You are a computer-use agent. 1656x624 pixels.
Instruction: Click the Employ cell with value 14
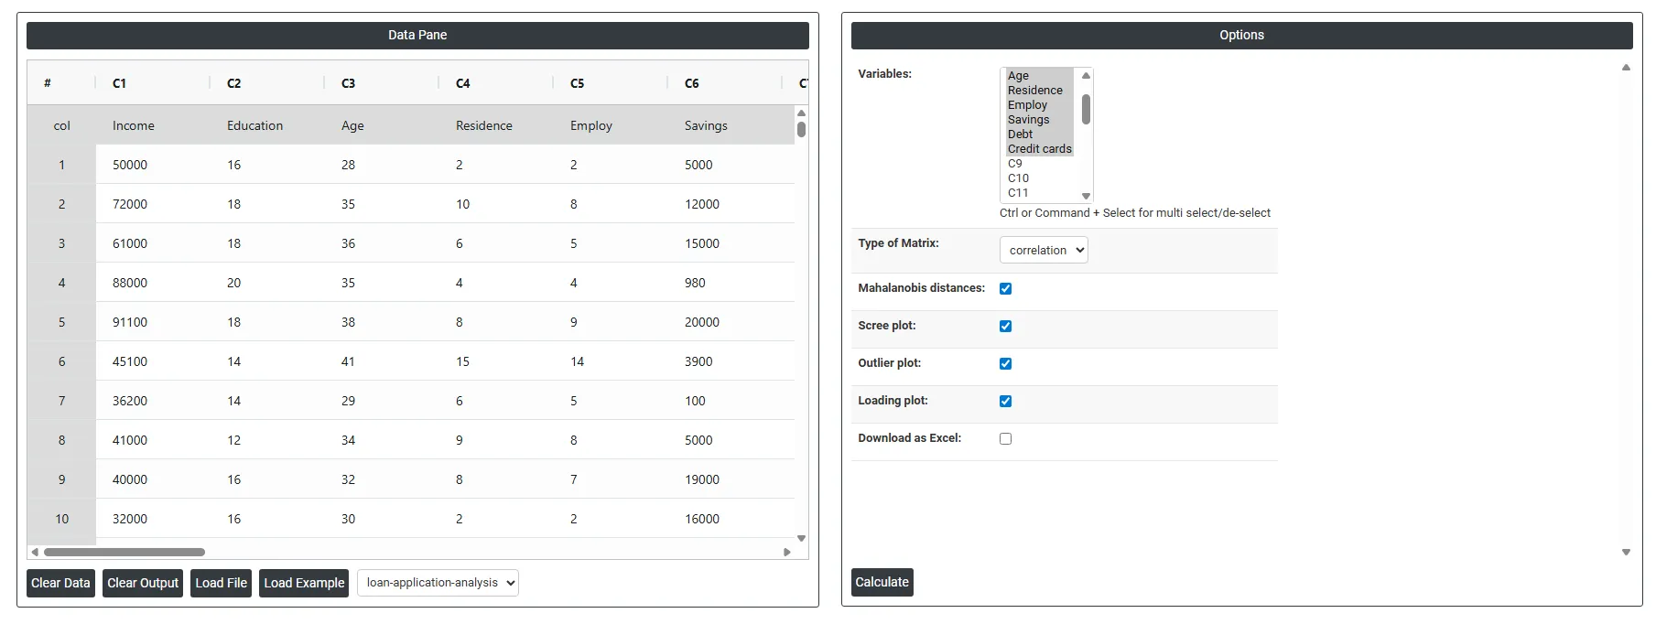(611, 361)
